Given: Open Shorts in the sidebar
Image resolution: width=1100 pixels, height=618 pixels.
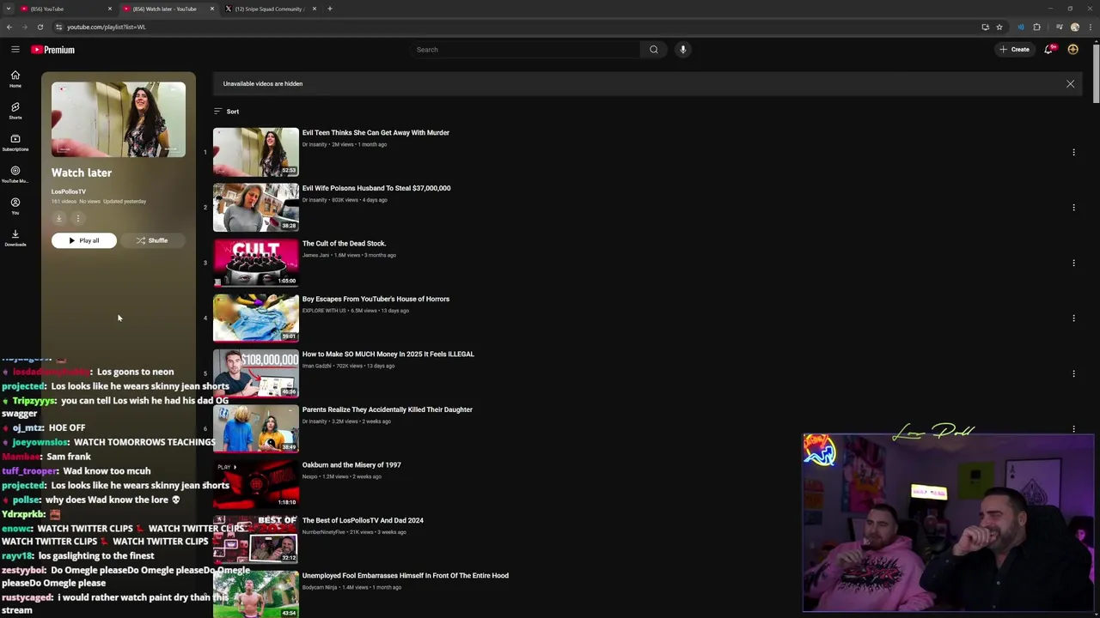Looking at the screenshot, I should pyautogui.click(x=15, y=111).
